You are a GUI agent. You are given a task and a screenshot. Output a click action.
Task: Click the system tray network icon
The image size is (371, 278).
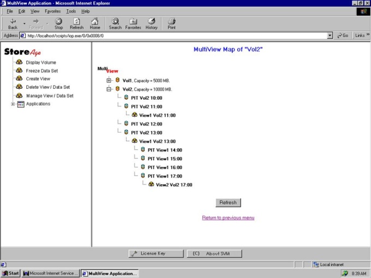point(345,274)
